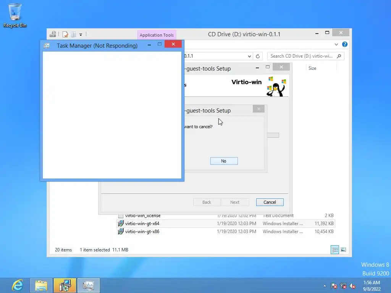Click the Back button in setup
The image size is (391, 293).
point(207,202)
